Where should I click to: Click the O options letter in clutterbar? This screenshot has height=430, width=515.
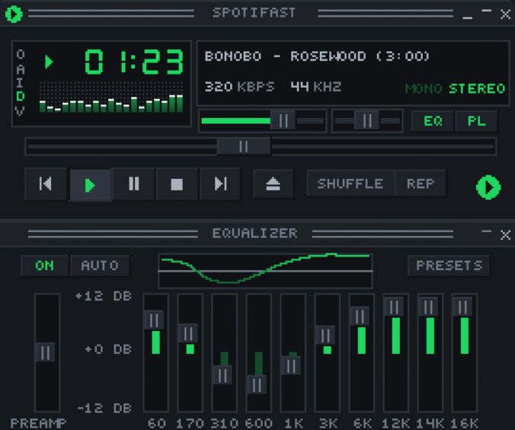(20, 54)
